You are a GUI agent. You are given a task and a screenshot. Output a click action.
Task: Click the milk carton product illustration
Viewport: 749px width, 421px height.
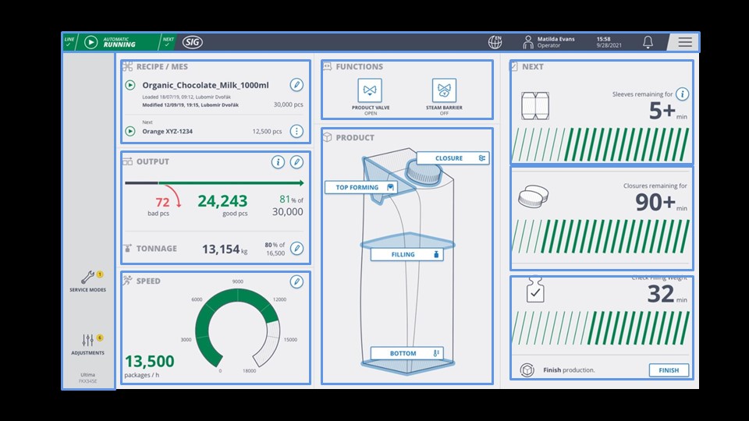407,260
